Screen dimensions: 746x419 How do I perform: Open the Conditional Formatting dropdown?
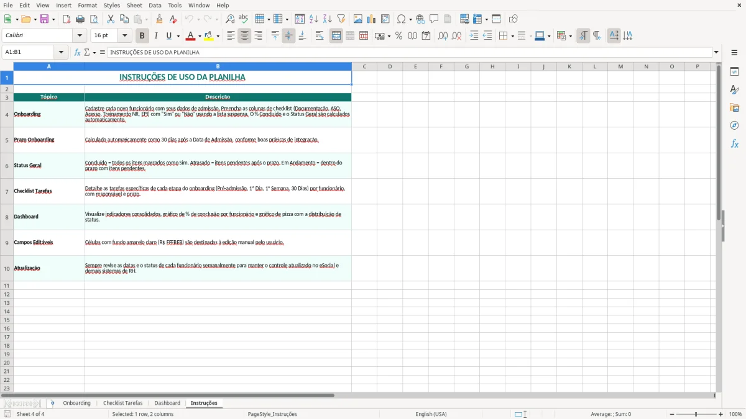[x=570, y=37]
